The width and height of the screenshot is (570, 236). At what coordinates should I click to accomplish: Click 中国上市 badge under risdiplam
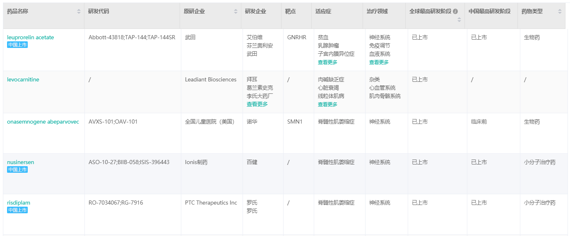17,210
